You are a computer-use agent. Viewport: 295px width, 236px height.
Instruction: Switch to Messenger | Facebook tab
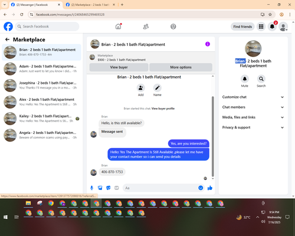pos(35,5)
